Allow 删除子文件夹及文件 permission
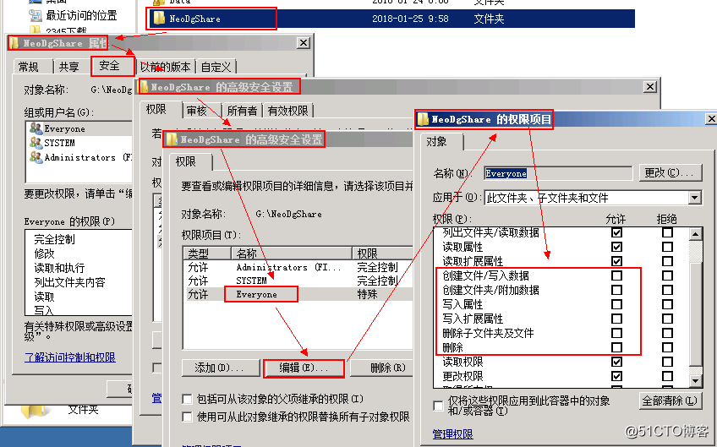Viewport: 717px width, 447px height. click(617, 333)
